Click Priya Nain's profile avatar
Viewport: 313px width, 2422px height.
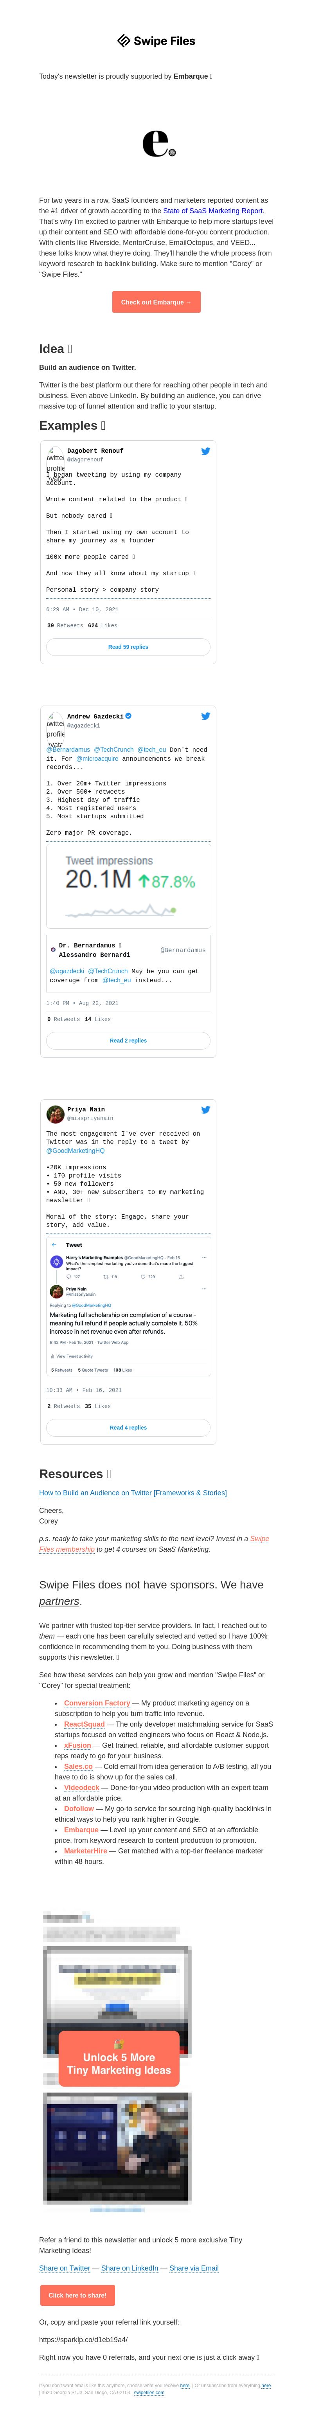coord(56,1114)
